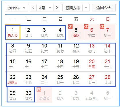This screenshot has width=120, height=107.
Task: Expand the 假期安排 holiday dropdown
Action: coord(76,8)
